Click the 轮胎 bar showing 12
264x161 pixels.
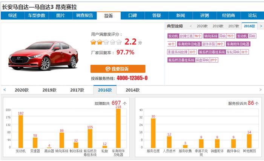(x=105, y=147)
